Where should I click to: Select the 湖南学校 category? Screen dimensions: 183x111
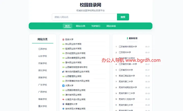[43, 77]
